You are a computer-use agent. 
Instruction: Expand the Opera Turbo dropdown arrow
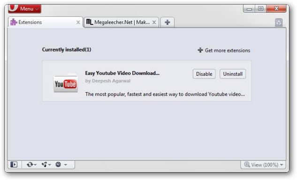click(x=66, y=165)
